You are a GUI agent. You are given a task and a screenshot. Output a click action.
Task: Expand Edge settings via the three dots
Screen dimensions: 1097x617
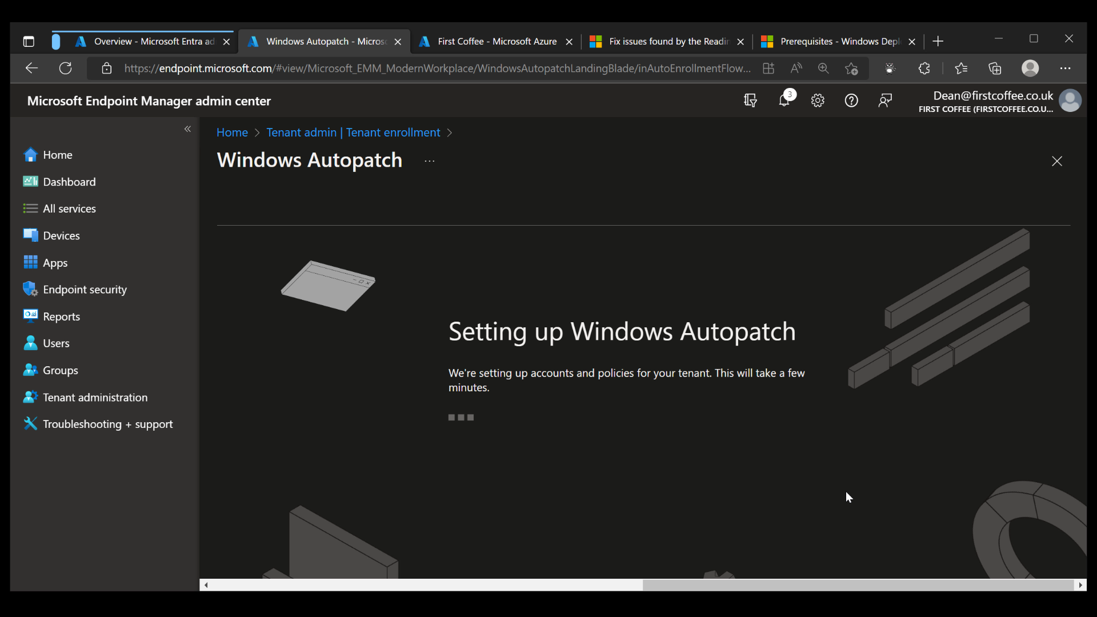1066,68
